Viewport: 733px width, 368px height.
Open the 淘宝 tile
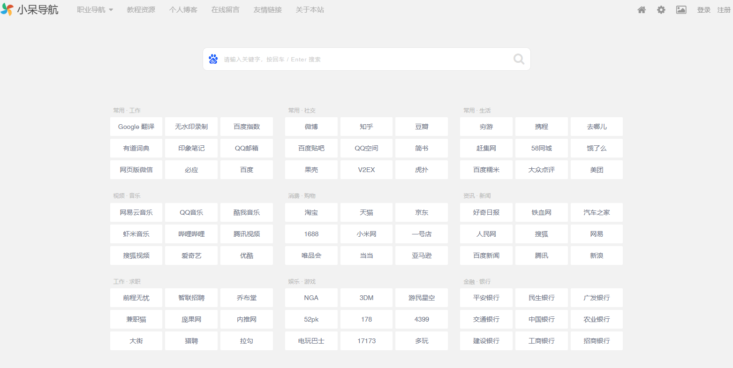click(311, 212)
